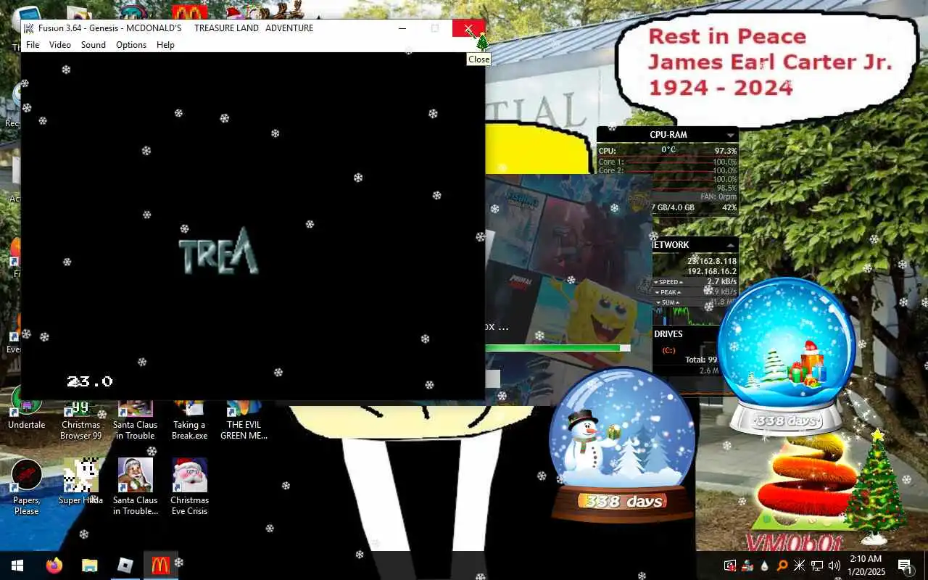
Task: Click the Fusion app icon in title bar
Action: point(29,28)
